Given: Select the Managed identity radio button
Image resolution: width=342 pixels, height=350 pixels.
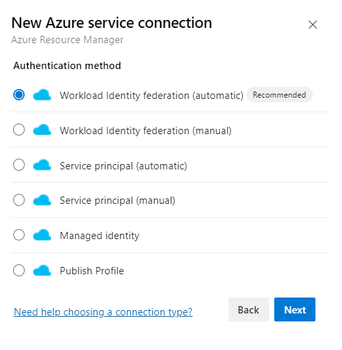Looking at the screenshot, I should tap(19, 235).
